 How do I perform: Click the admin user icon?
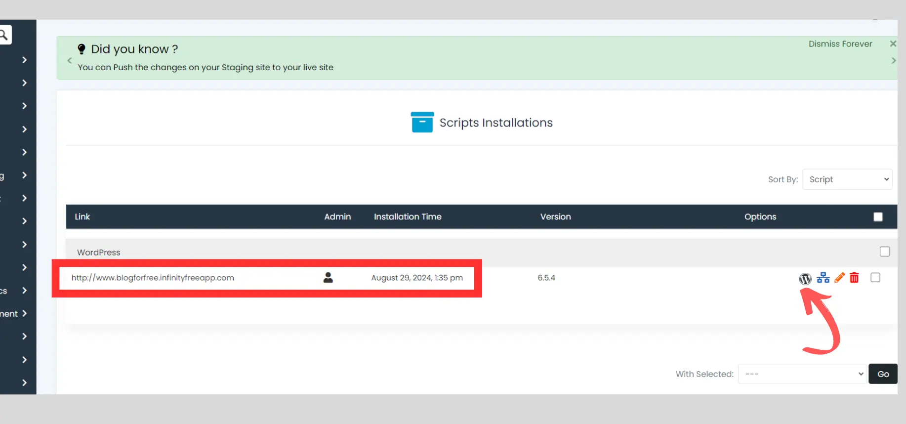pos(328,278)
